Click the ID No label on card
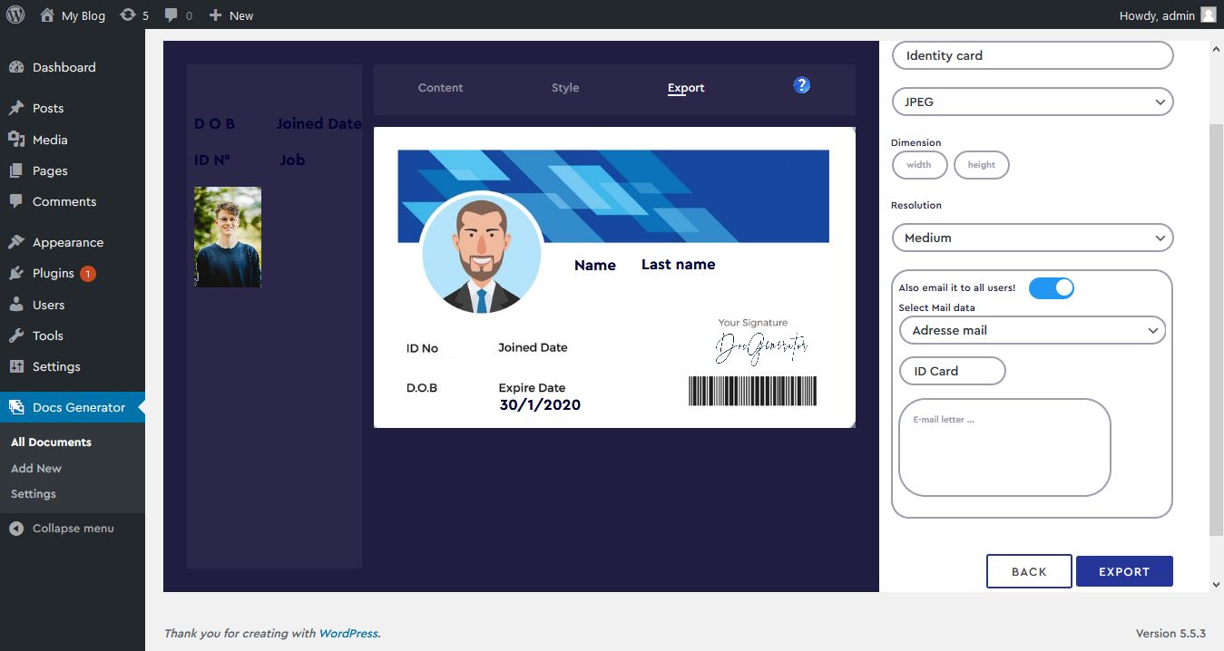Screen dimensions: 1224x651 pos(422,348)
